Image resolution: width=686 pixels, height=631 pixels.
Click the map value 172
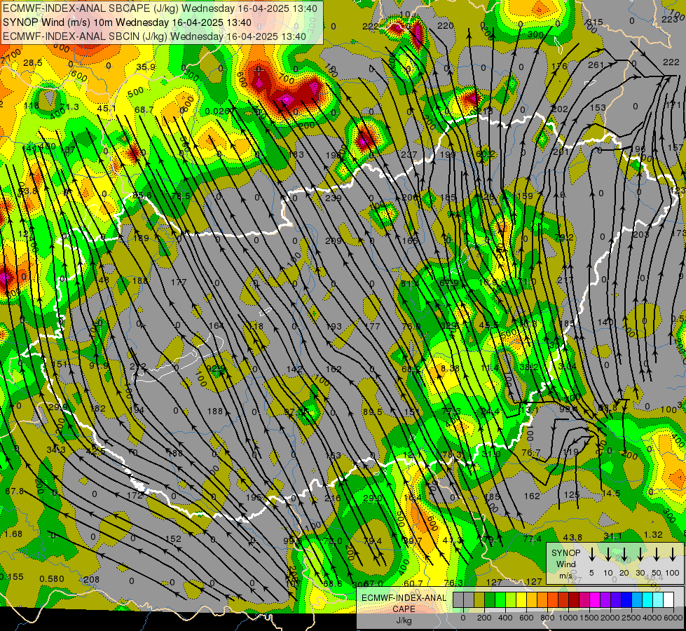(135, 496)
